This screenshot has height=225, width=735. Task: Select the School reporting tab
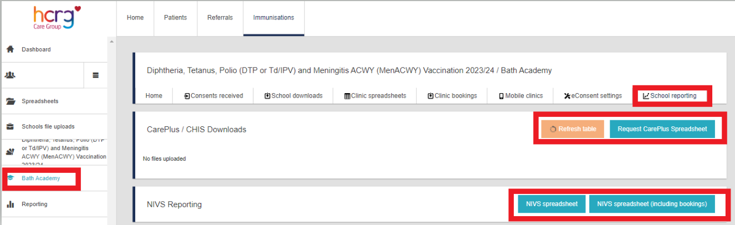670,96
